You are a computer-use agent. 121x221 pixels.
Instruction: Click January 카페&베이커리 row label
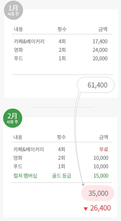click(29, 41)
